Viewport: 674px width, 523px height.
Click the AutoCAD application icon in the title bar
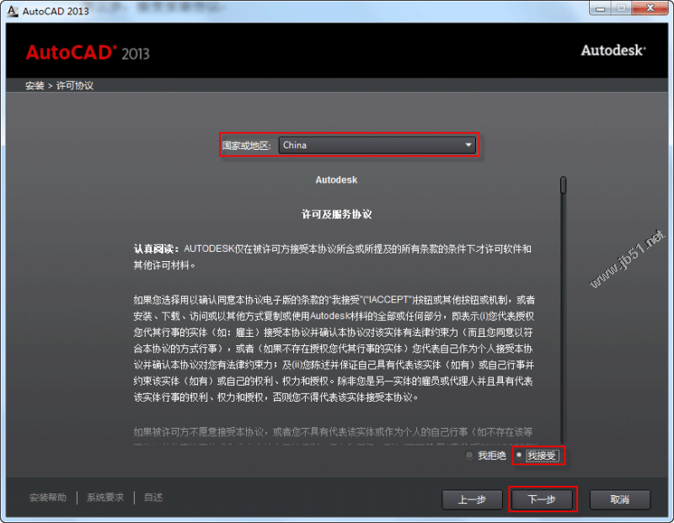pyautogui.click(x=12, y=11)
